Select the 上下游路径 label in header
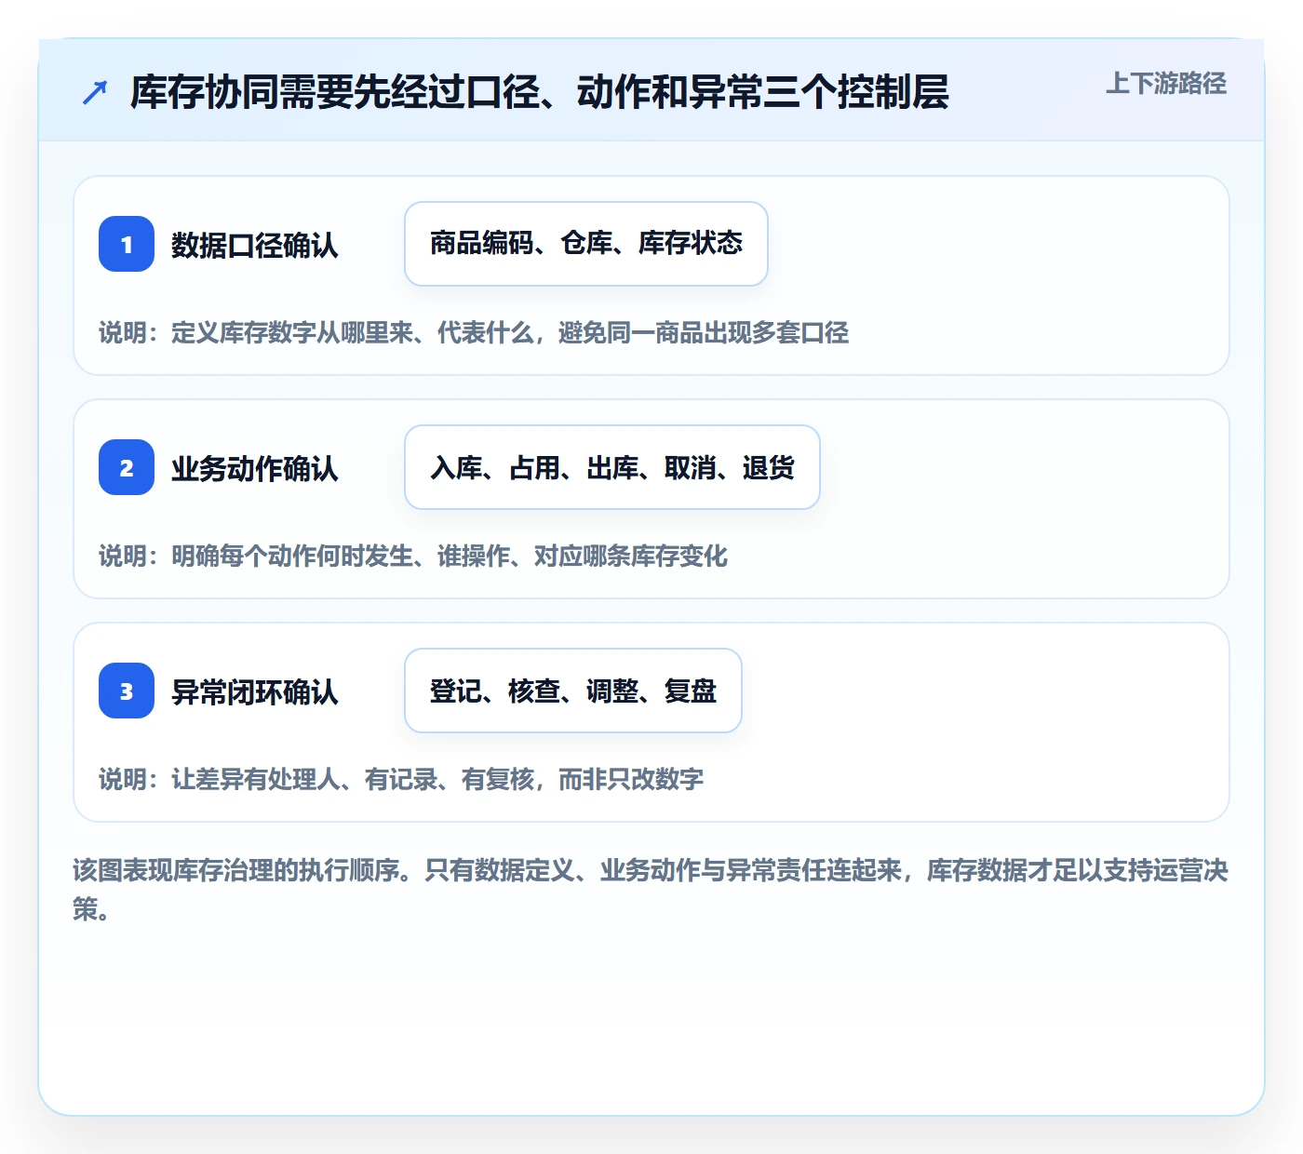The width and height of the screenshot is (1303, 1154). point(1165,83)
